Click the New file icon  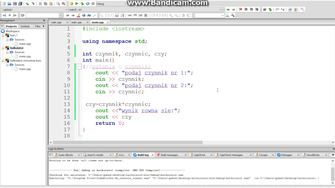tap(4, 4)
